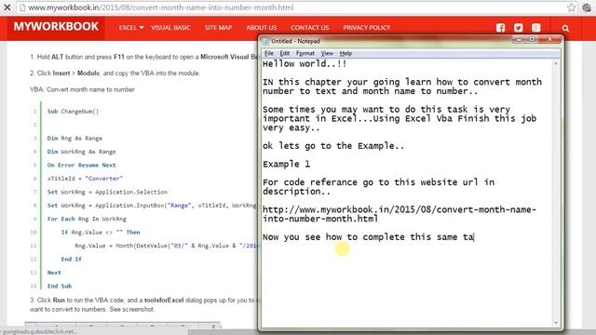Viewport: 596px width, 335px height.
Task: Click 'Hellow world..!!' line in Notepad
Action: point(305,64)
